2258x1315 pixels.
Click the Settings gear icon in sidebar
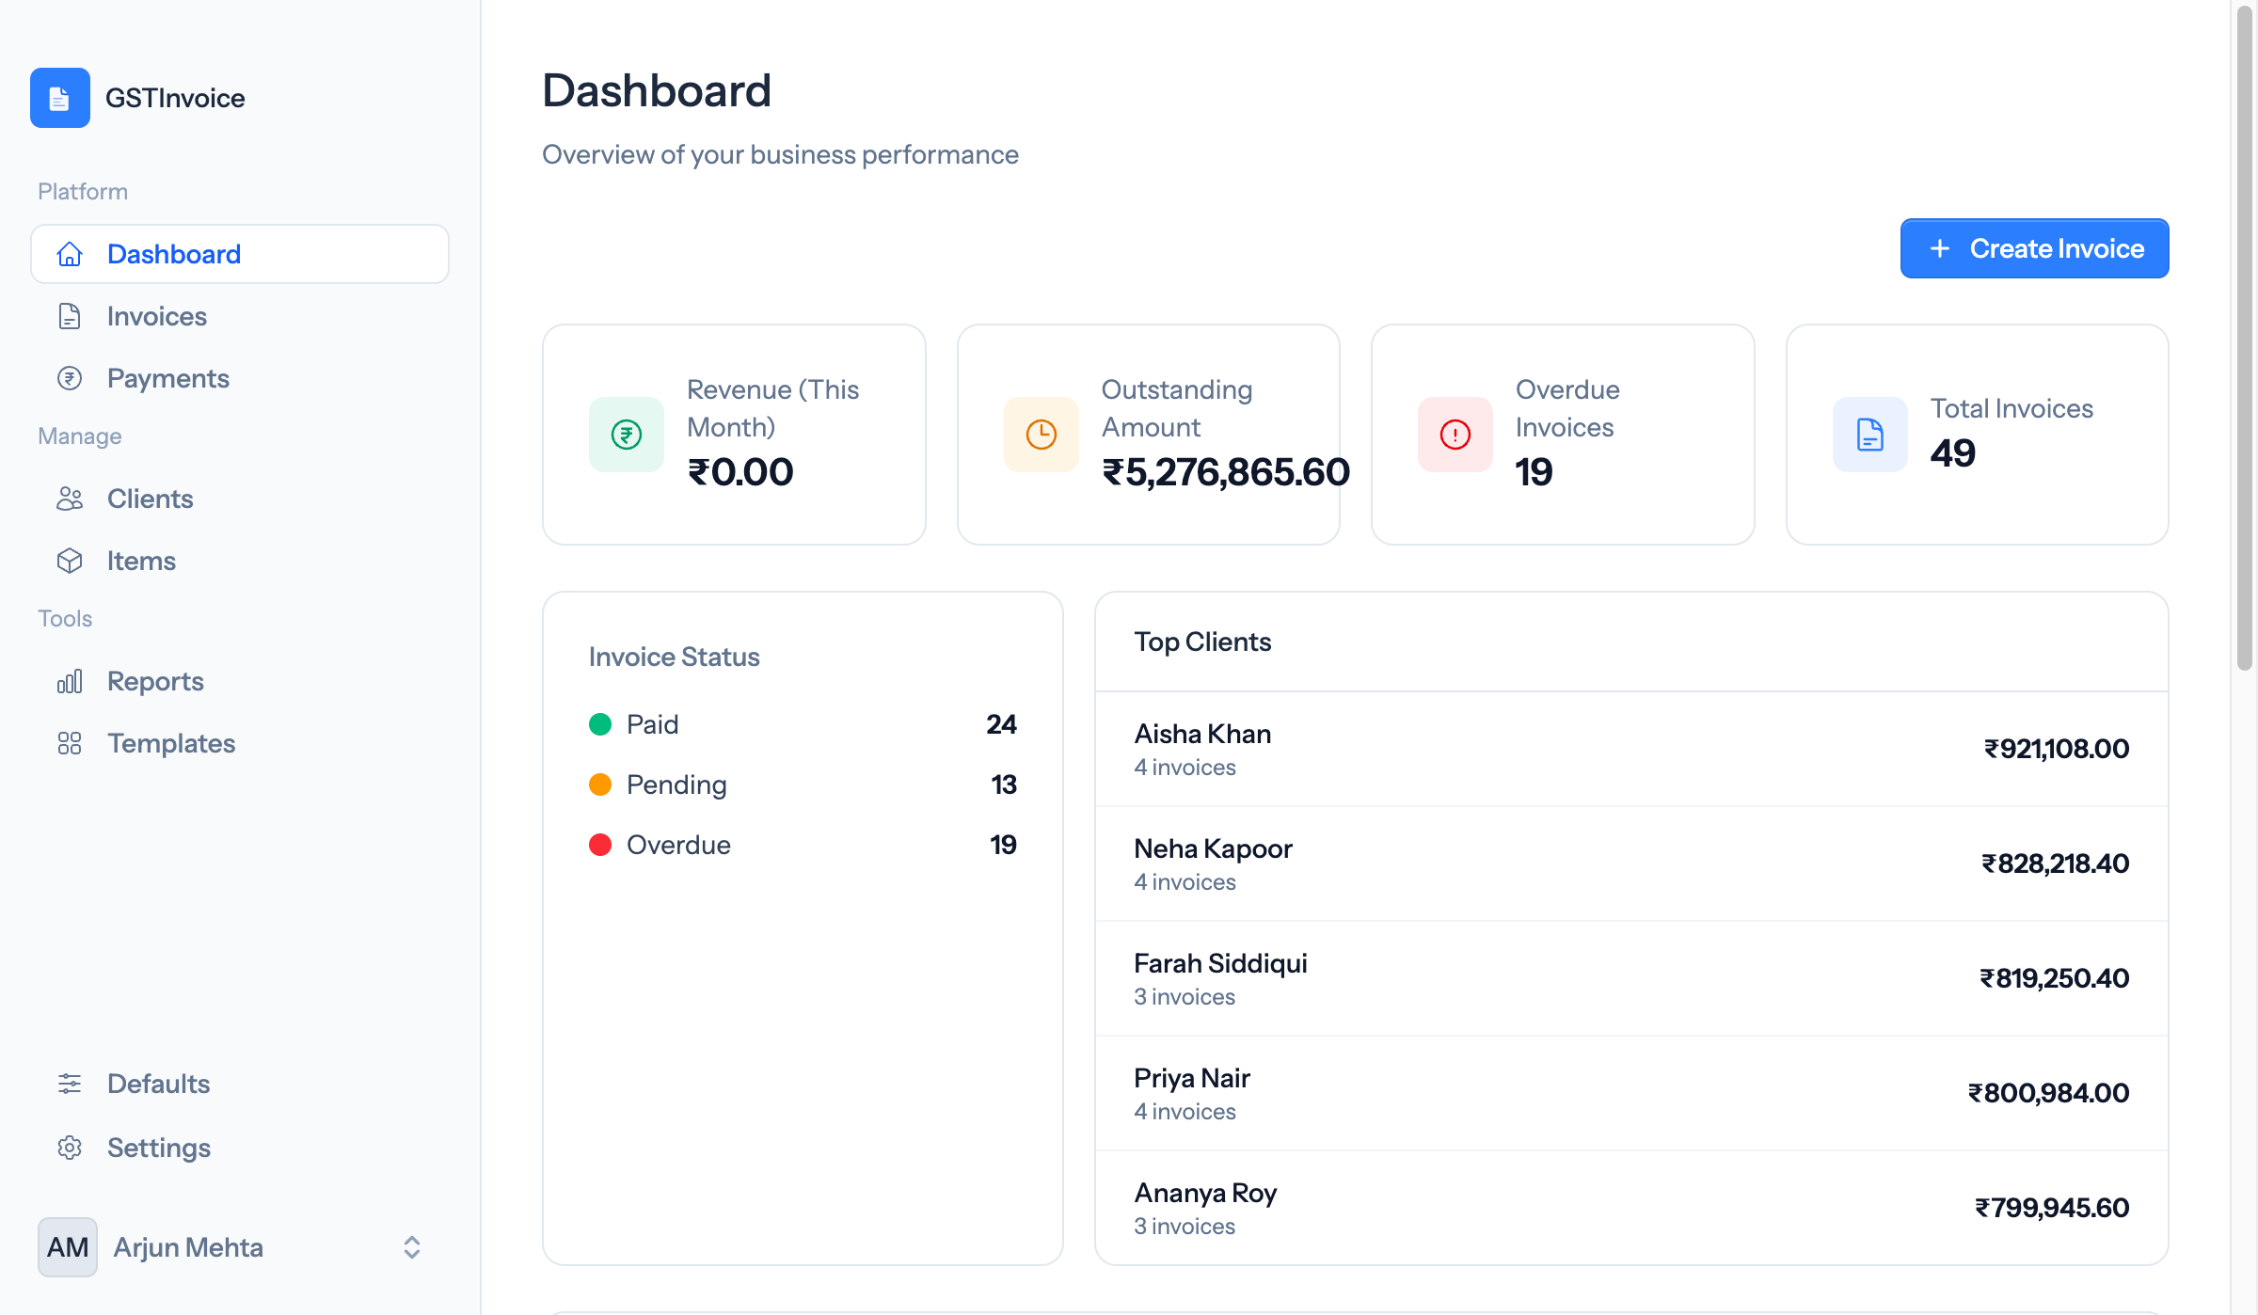pyautogui.click(x=70, y=1148)
